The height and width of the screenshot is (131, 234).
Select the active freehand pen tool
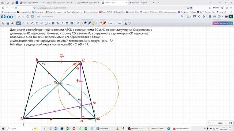click(x=18, y=23)
